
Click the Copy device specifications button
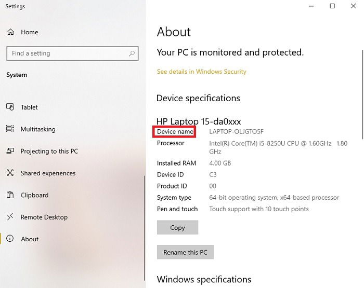coord(178,227)
